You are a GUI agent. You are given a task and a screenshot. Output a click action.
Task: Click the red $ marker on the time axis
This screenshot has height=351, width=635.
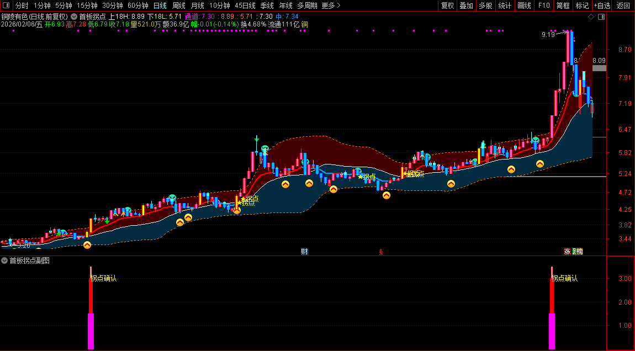tap(380, 252)
